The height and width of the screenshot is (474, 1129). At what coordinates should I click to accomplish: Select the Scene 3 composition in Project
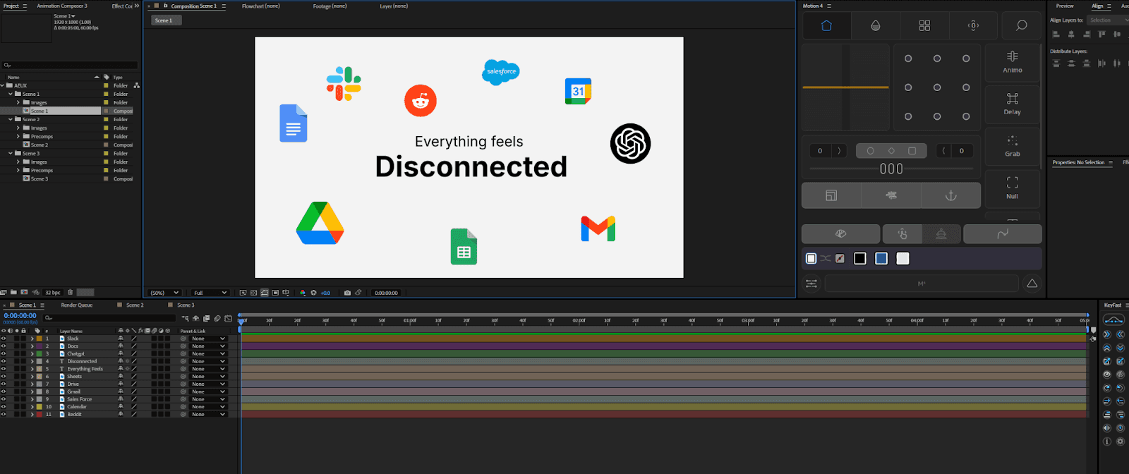click(40, 179)
